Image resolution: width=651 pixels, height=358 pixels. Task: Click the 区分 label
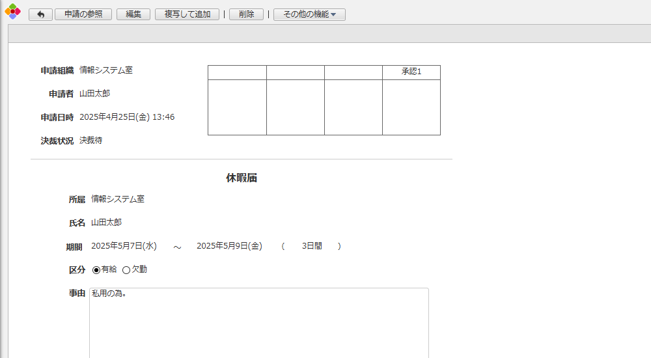[x=77, y=270]
